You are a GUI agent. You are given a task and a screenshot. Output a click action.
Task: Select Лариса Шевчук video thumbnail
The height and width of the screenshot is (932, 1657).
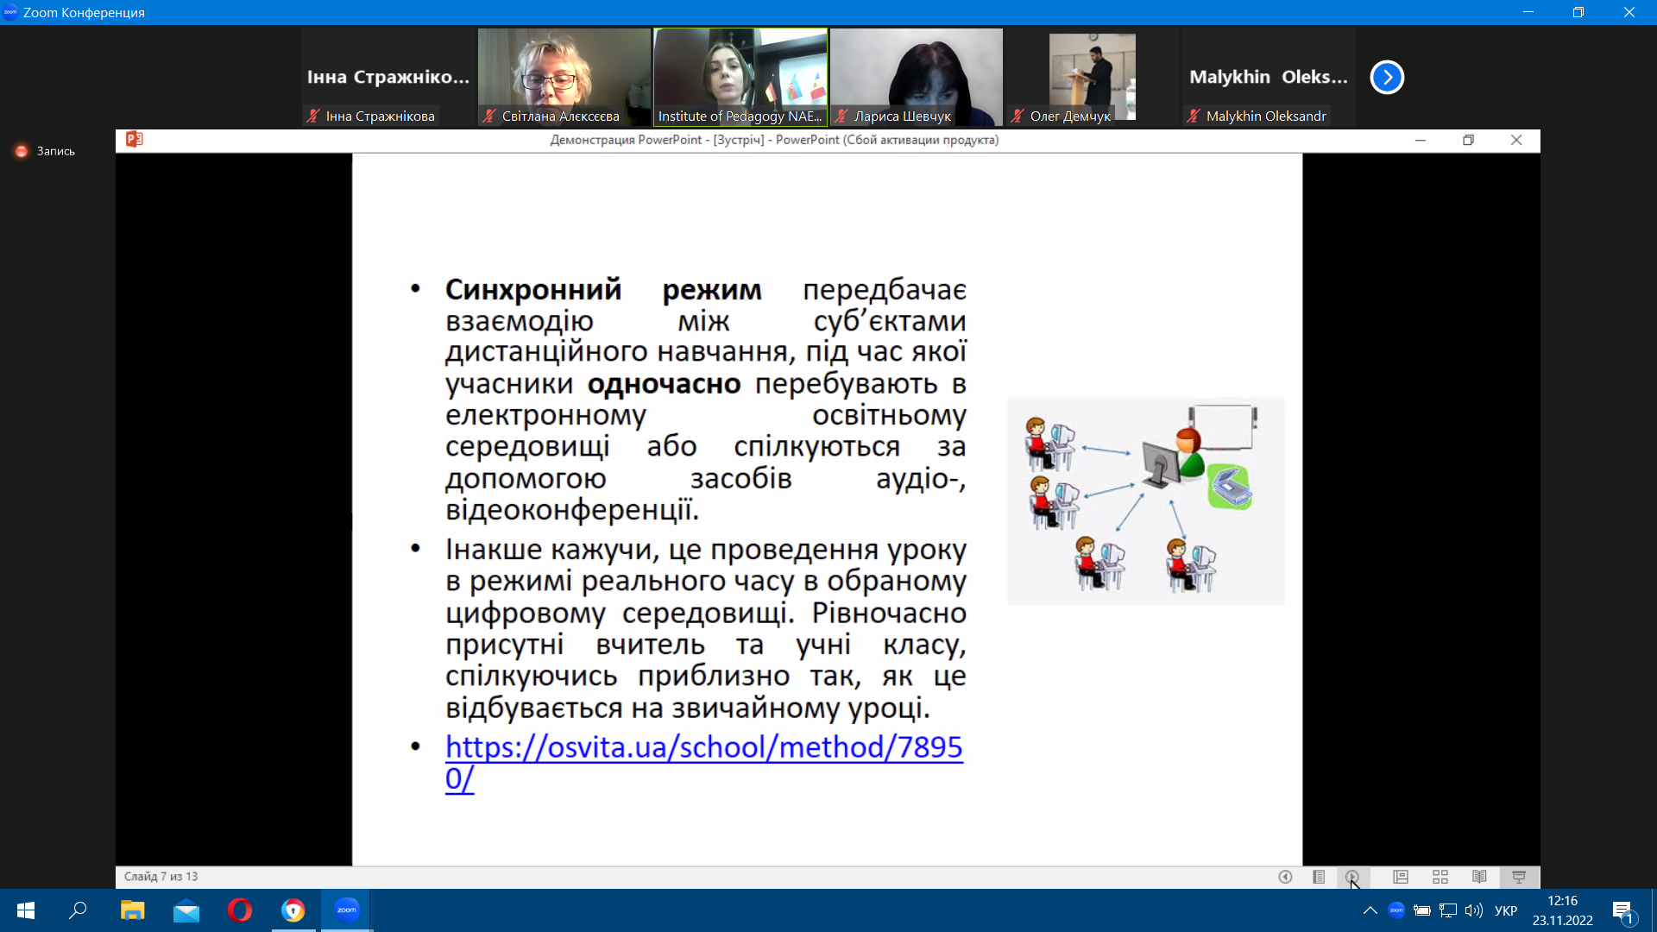tap(917, 78)
